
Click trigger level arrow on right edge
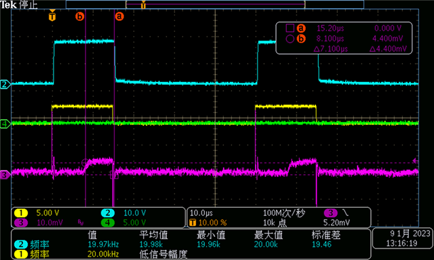point(415,160)
